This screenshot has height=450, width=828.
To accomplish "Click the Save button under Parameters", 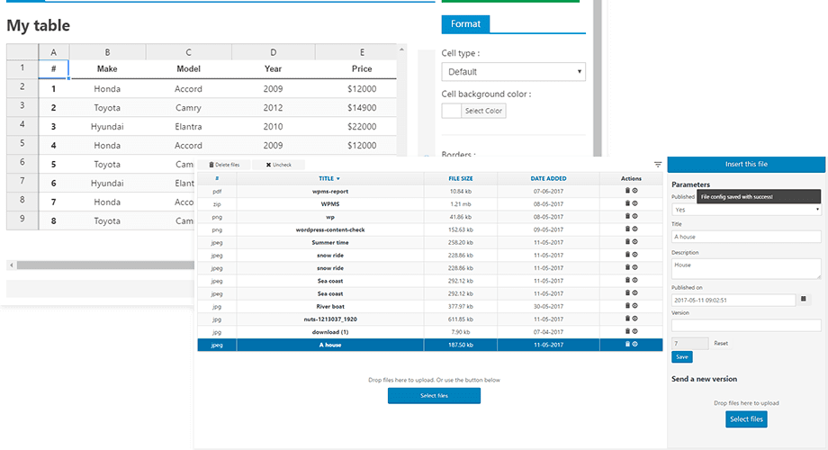I will coord(681,357).
